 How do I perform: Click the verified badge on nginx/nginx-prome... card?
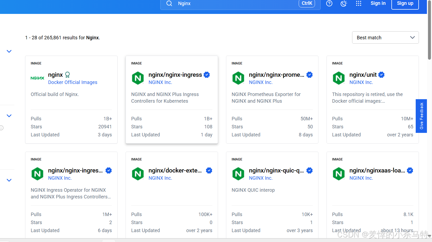click(310, 75)
